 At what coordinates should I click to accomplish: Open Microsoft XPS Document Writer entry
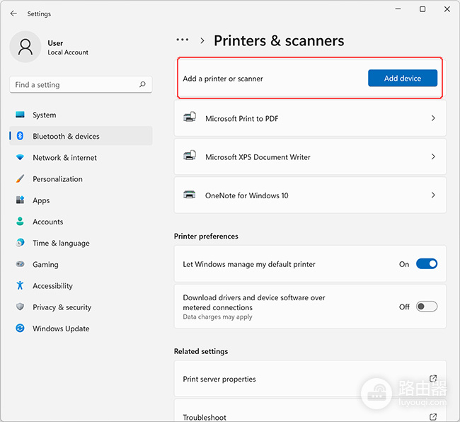(x=310, y=156)
